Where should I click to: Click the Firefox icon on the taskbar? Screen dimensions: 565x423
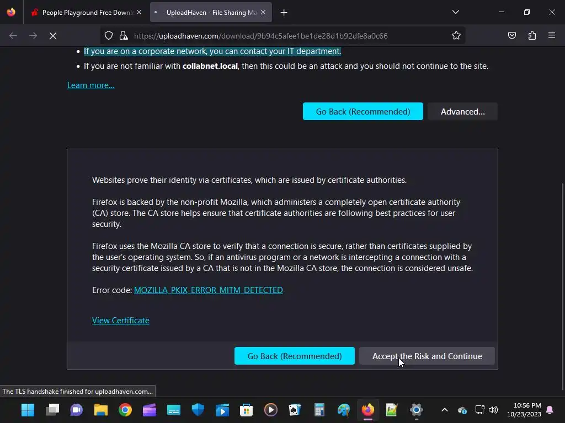(x=368, y=410)
